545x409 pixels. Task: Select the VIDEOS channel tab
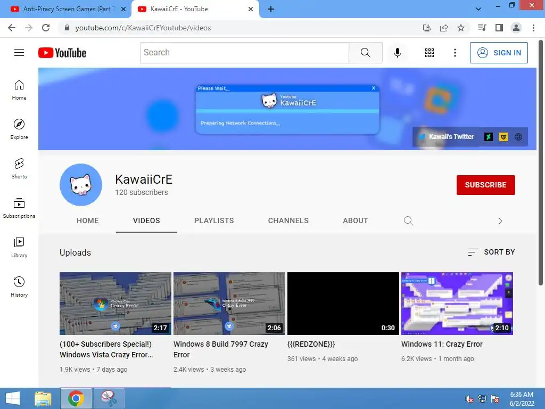click(x=146, y=220)
